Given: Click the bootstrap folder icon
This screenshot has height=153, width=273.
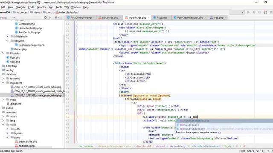Looking at the screenshot, I should click(4, 66).
